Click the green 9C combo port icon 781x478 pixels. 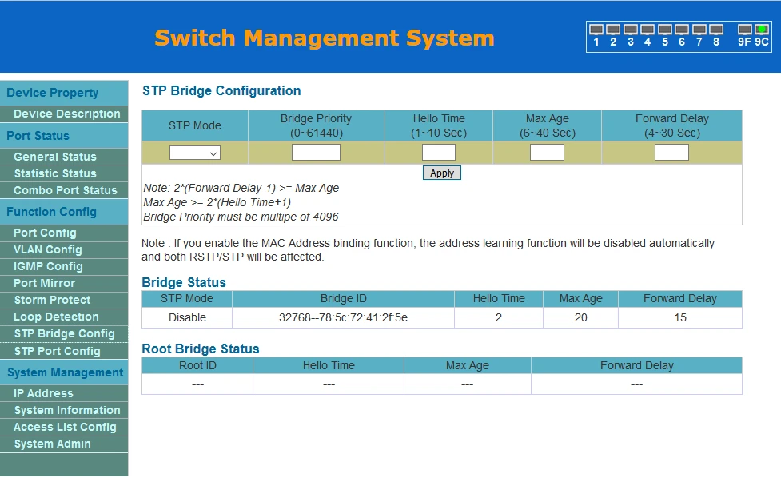click(x=762, y=30)
